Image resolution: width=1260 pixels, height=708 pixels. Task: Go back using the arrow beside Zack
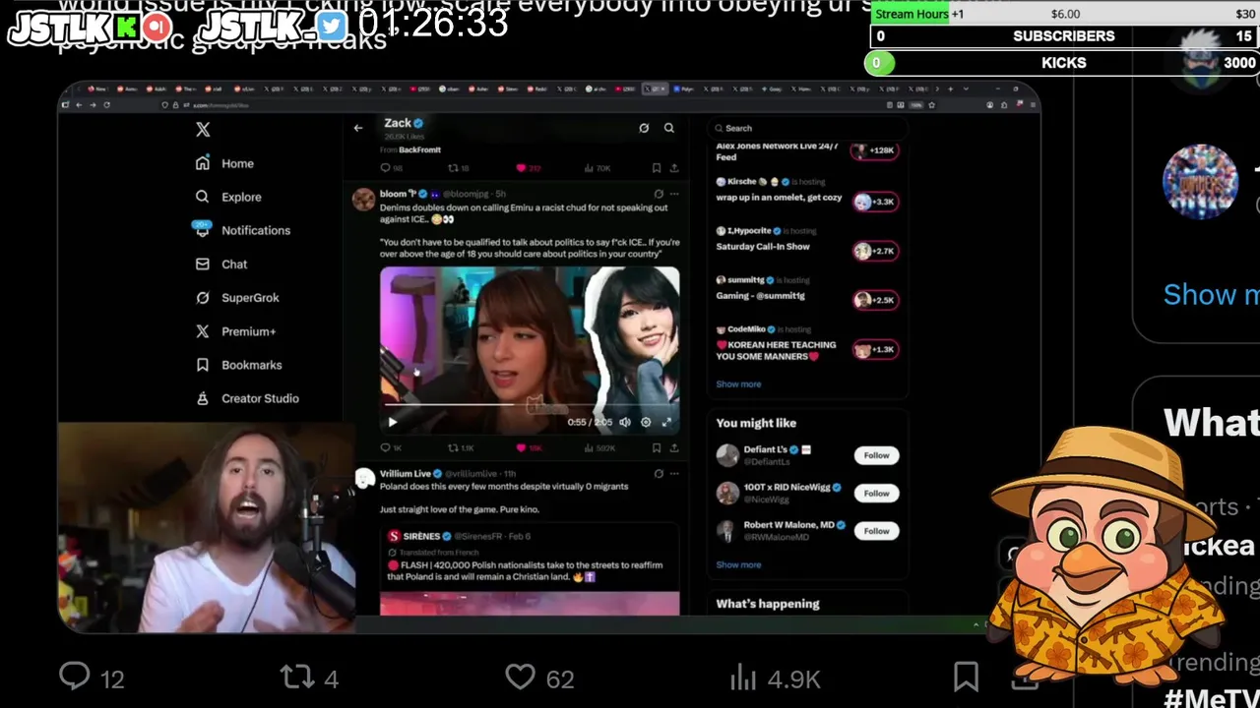click(x=358, y=127)
